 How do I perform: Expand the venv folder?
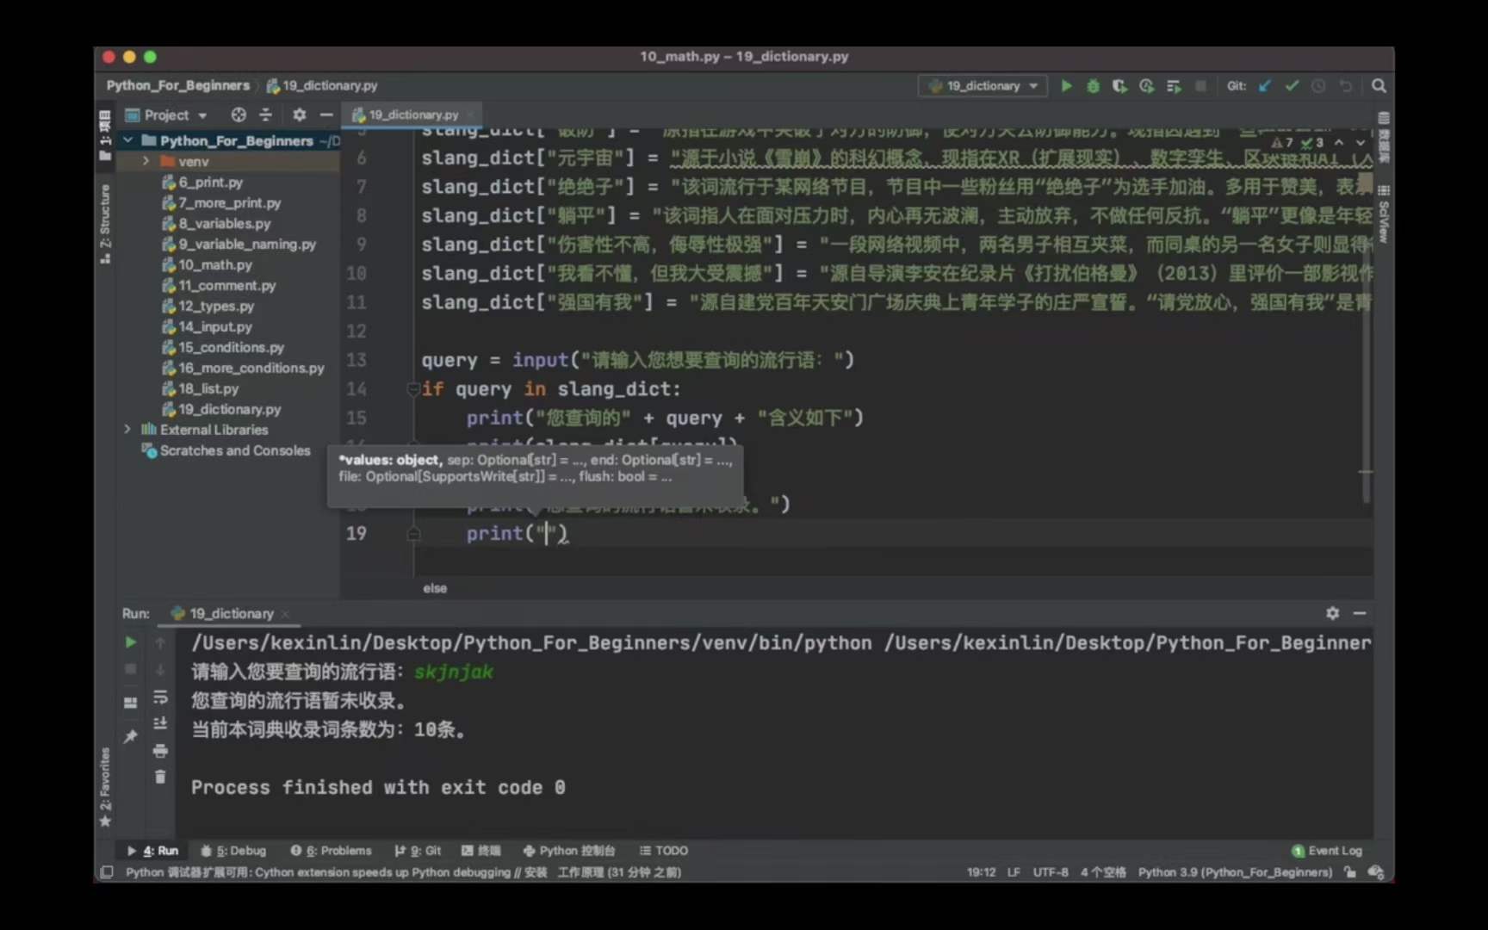point(146,161)
